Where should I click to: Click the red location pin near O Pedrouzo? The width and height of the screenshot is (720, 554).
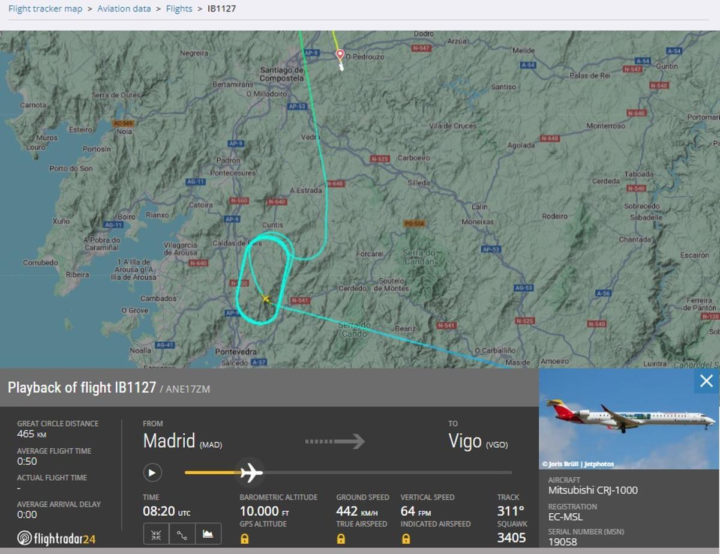coord(340,55)
